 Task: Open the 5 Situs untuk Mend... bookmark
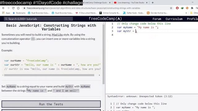[86, 13]
